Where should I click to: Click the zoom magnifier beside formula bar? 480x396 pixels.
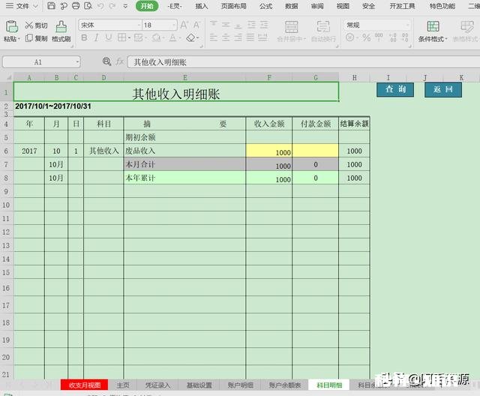(x=106, y=61)
